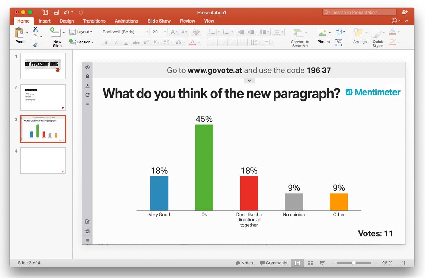Open the Slide Show tab
425x278 pixels.
pos(159,21)
